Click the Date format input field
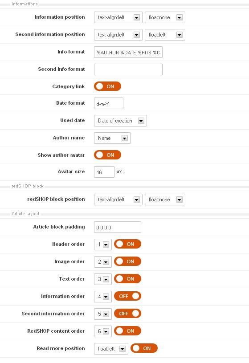 pos(109,103)
